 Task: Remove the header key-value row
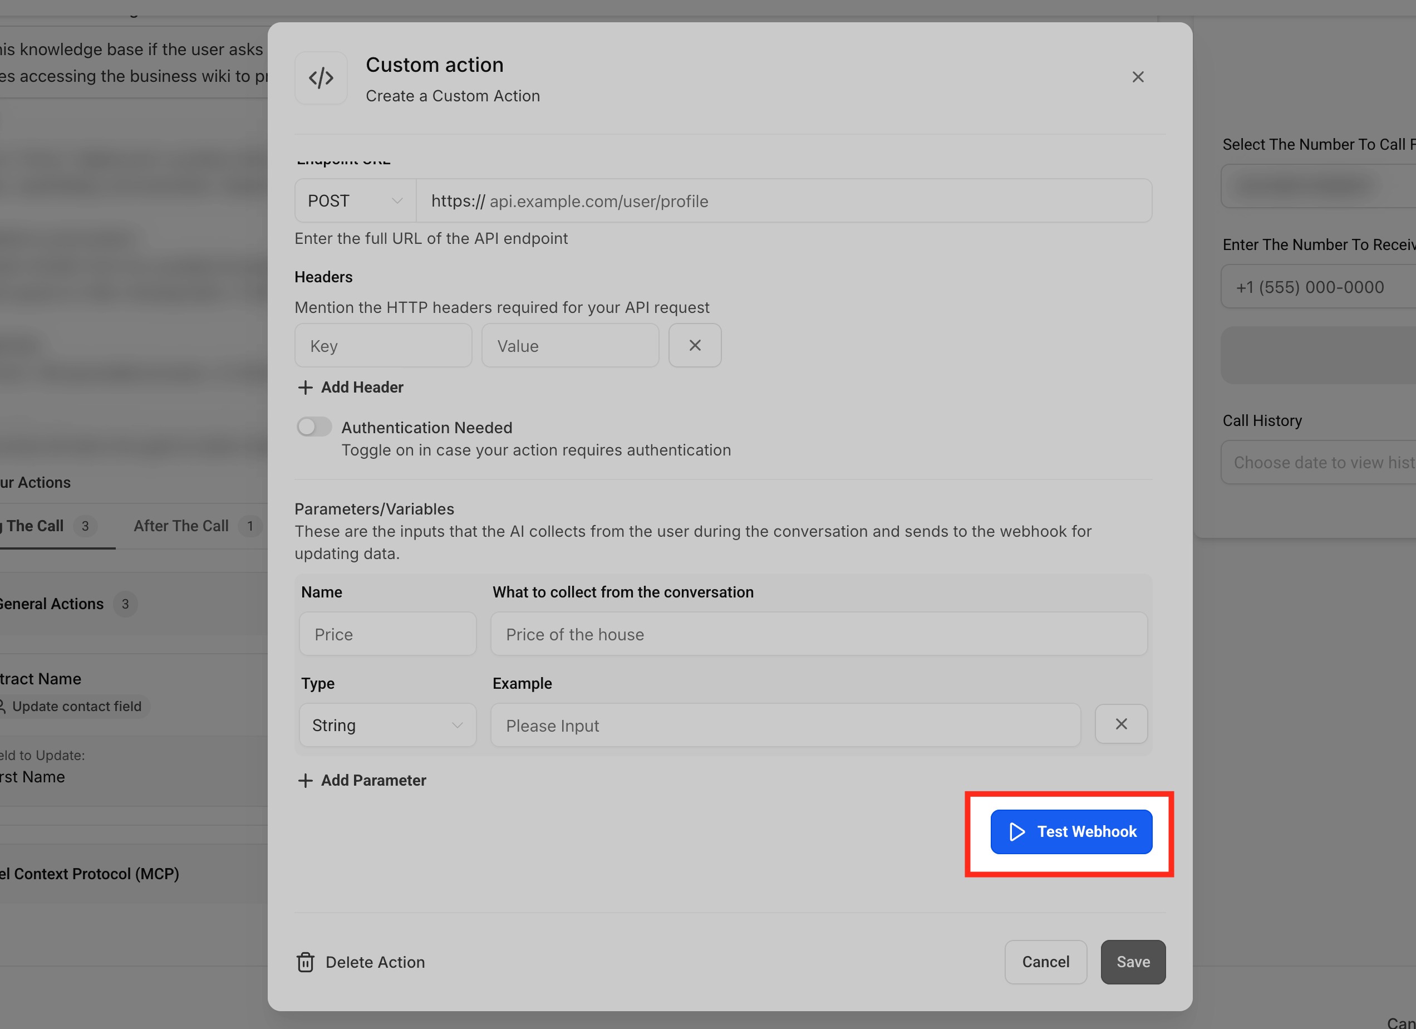coord(694,345)
